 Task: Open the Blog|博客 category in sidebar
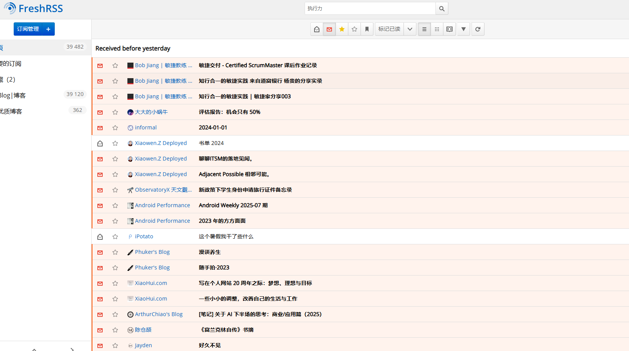pos(13,95)
